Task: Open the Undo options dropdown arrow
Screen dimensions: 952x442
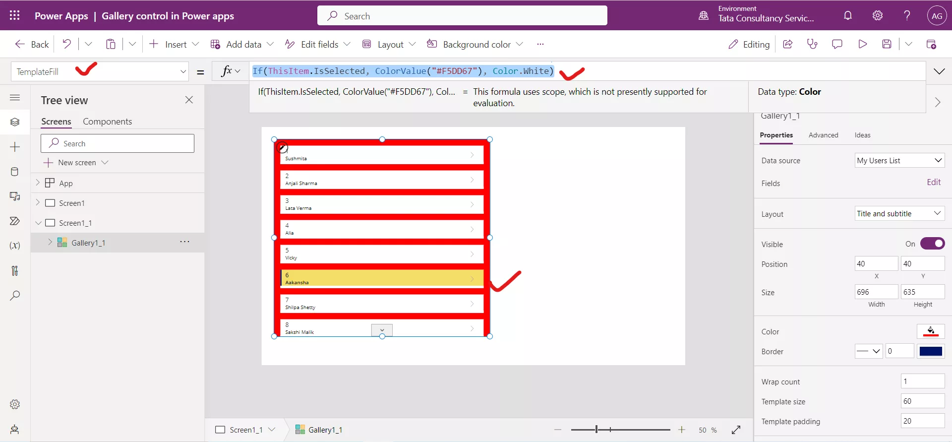Action: [x=88, y=44]
